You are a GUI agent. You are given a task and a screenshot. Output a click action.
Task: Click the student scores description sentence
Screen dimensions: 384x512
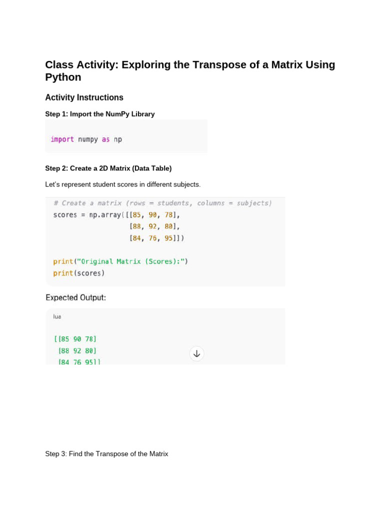click(122, 184)
